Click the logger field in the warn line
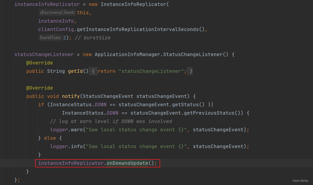313x185 pixels. (59, 129)
